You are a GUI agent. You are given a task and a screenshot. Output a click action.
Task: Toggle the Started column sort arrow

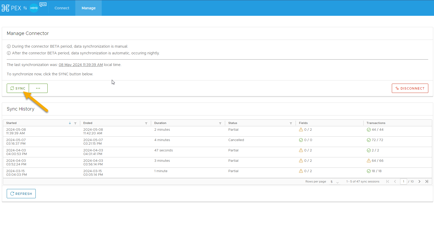(70, 123)
